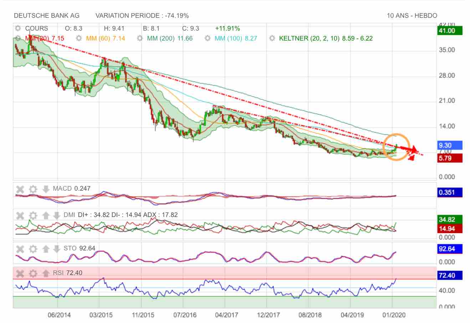Click the MM (100) 8.27 legend
Image resolution: width=470 pixels, height=323 pixels.
click(236, 38)
